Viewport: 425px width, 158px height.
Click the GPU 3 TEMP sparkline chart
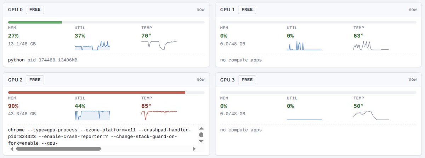[371, 115]
